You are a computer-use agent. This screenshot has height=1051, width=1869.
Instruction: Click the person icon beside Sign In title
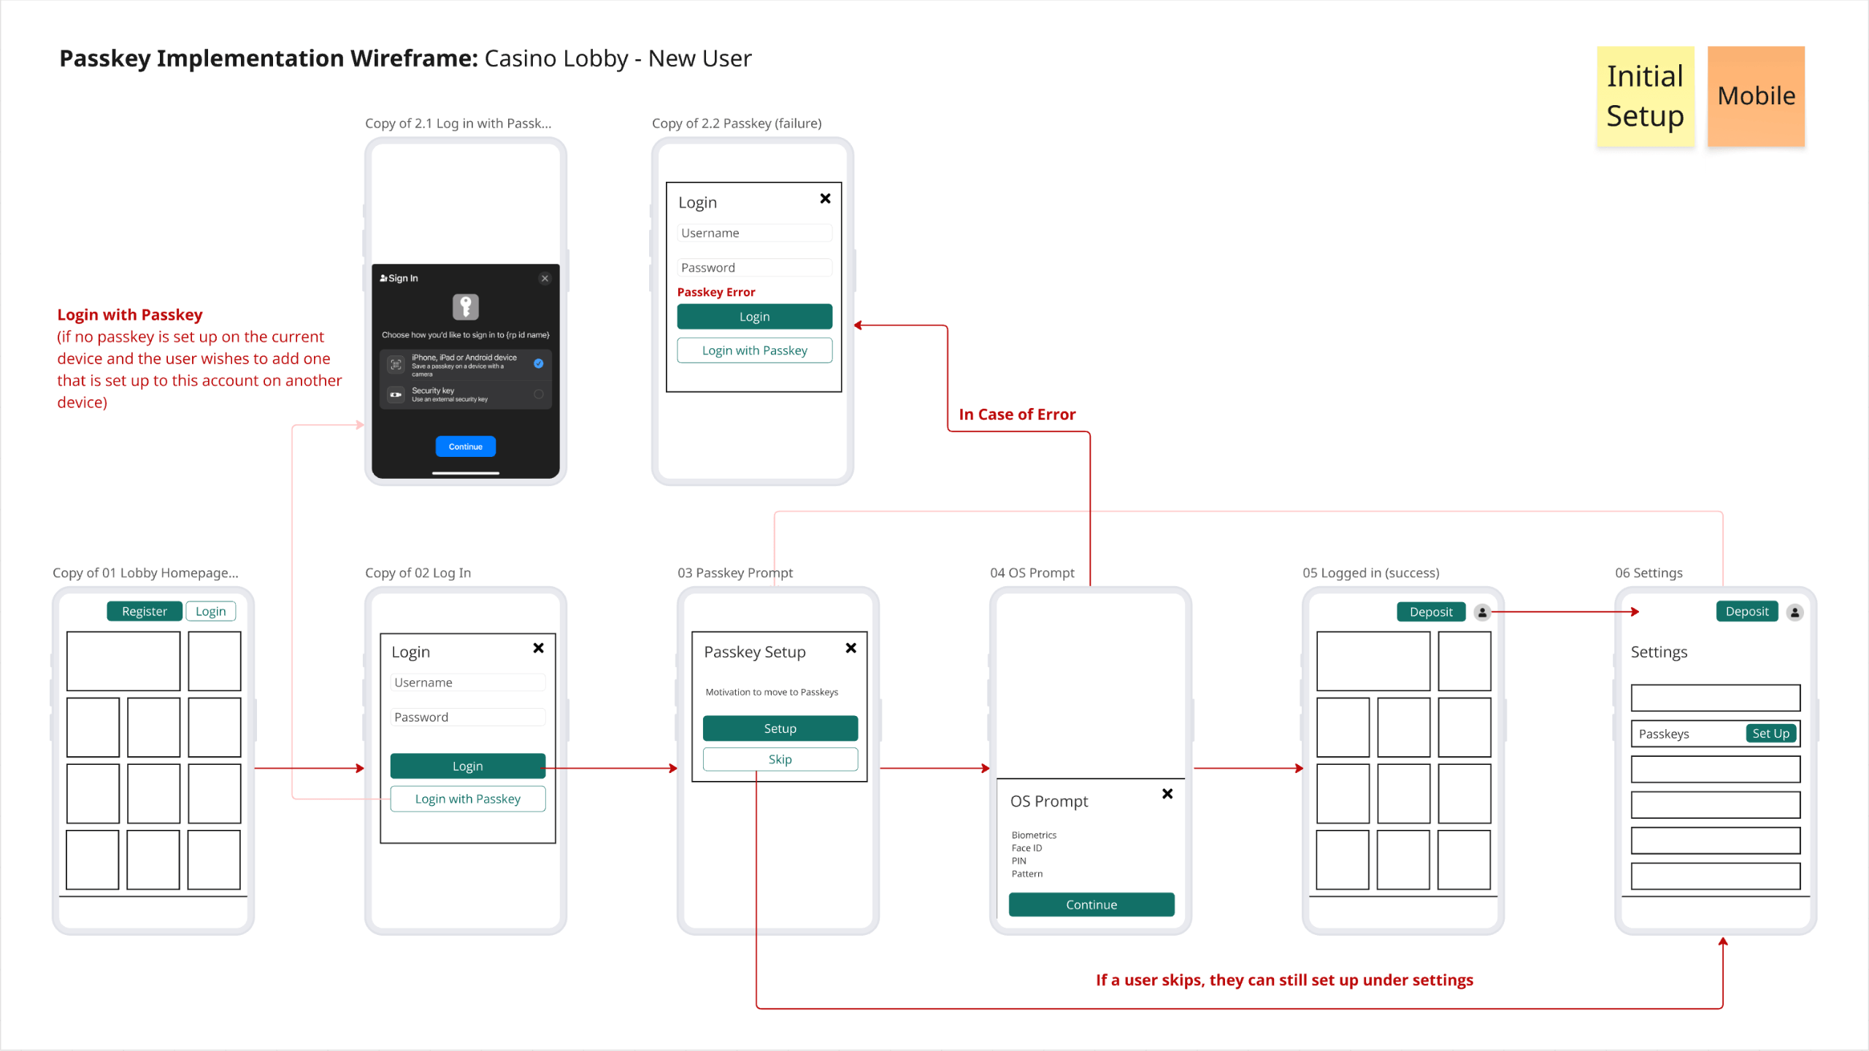pos(383,277)
